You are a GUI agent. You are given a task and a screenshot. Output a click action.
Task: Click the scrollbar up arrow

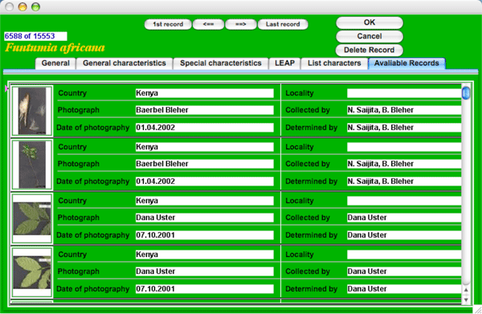(x=466, y=290)
